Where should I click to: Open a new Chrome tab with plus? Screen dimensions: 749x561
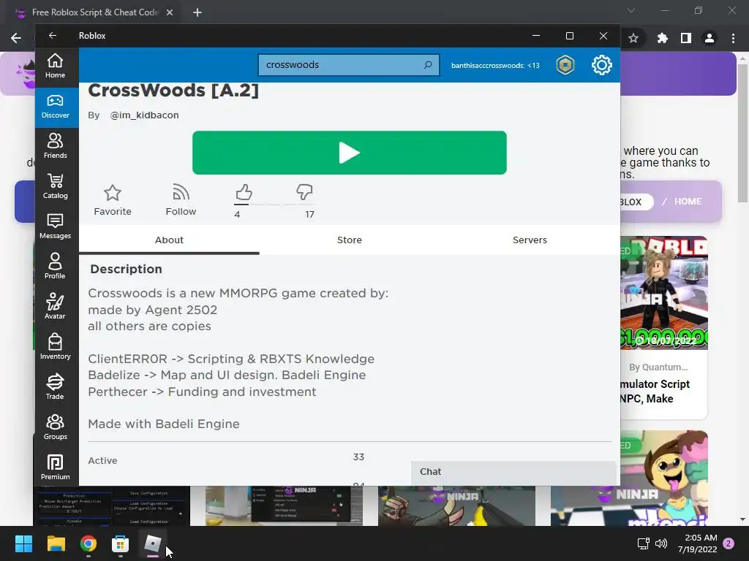pos(197,12)
